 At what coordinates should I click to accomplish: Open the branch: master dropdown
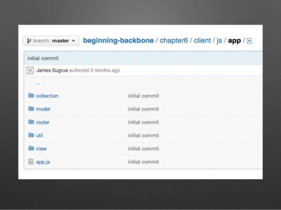point(51,41)
